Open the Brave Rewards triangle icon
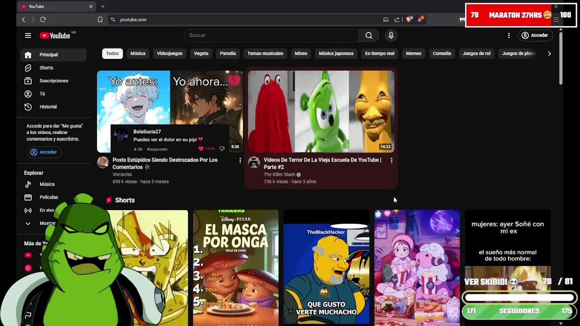This screenshot has width=580, height=326. (x=420, y=19)
